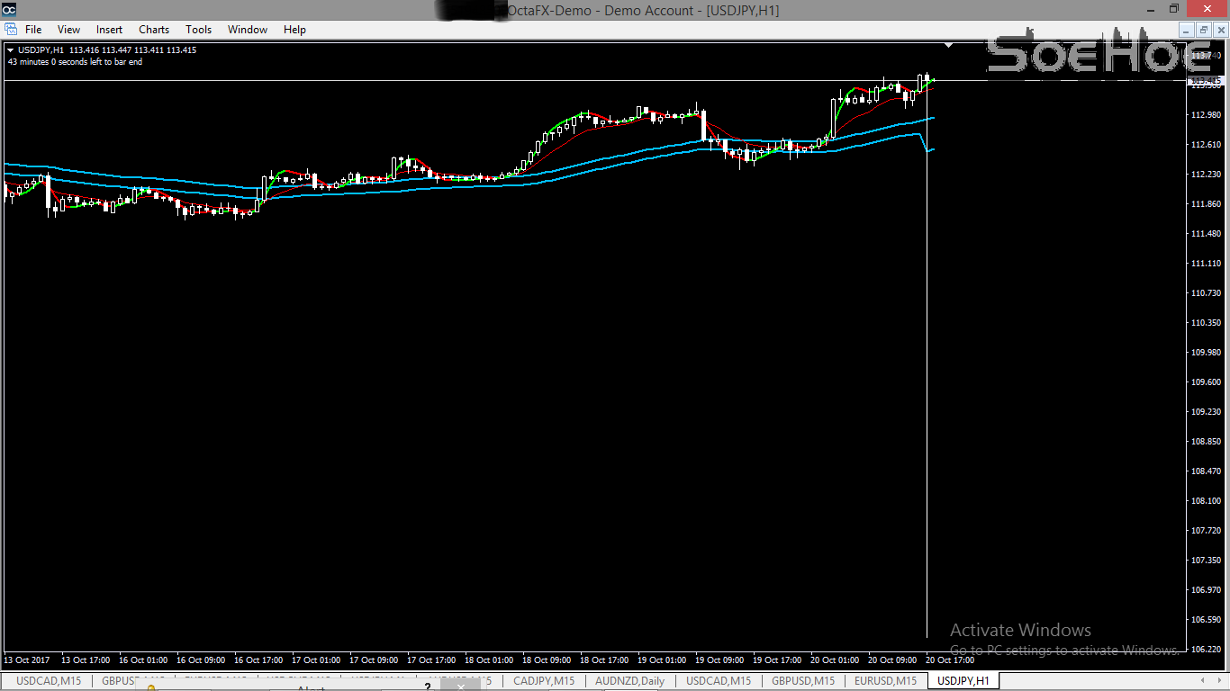Open the Tools menu
The height and width of the screenshot is (691, 1230).
coord(198,30)
